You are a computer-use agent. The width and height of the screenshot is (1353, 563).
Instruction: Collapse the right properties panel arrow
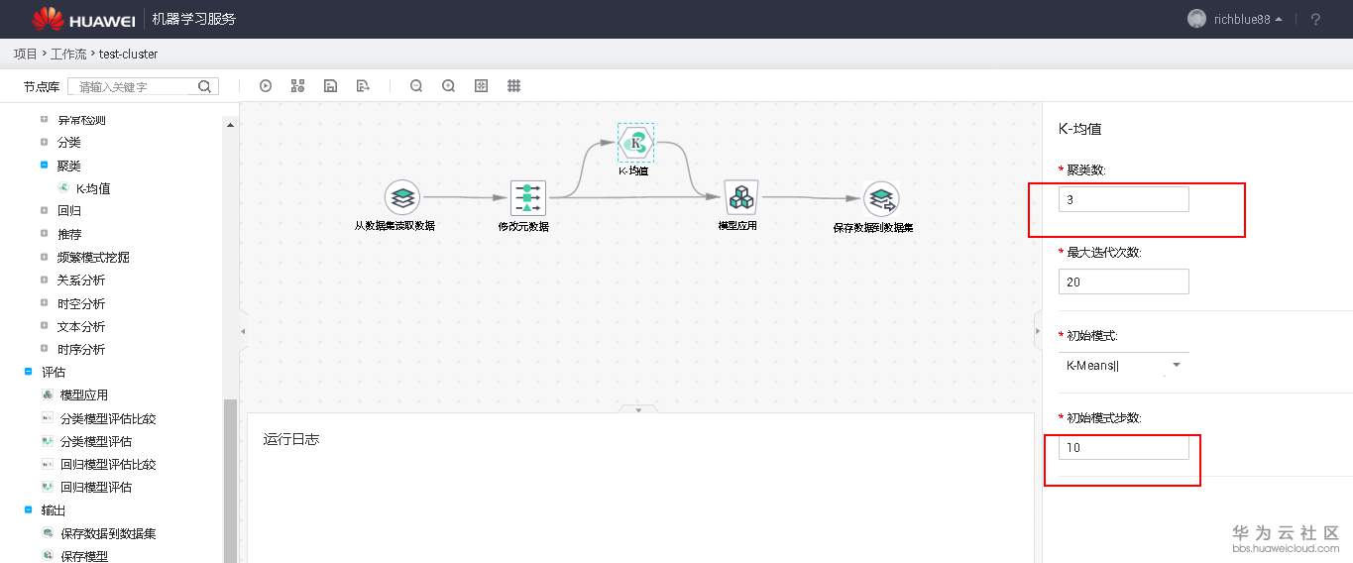1038,331
